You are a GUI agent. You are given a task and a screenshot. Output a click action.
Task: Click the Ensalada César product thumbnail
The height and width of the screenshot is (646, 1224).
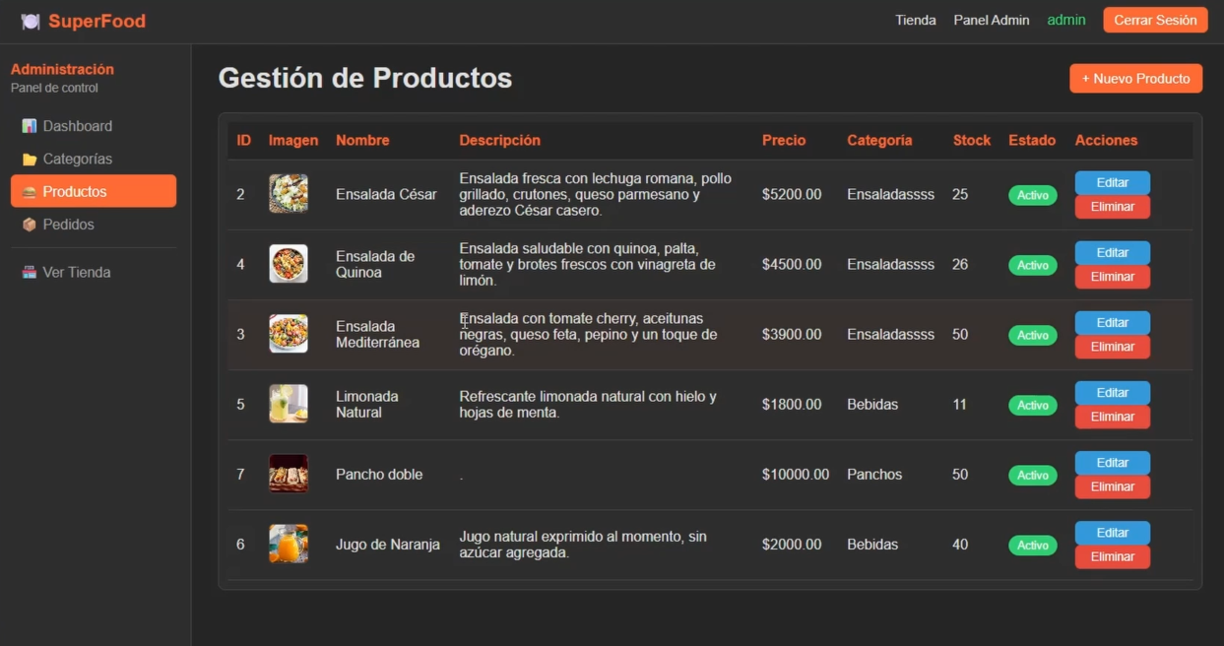(288, 194)
